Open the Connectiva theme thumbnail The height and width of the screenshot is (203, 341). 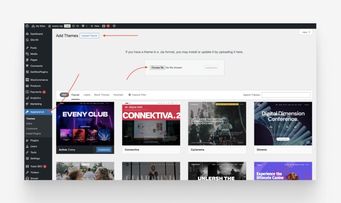click(151, 124)
